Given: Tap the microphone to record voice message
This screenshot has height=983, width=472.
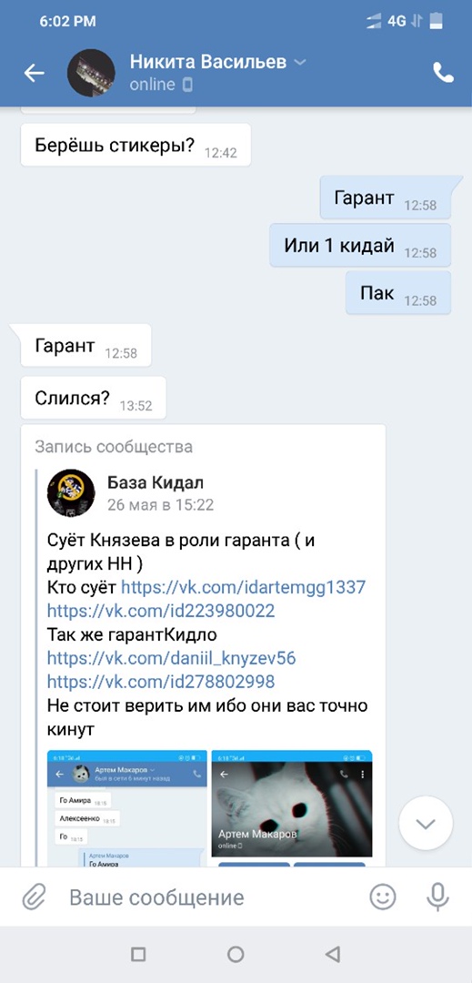Looking at the screenshot, I should point(437,897).
